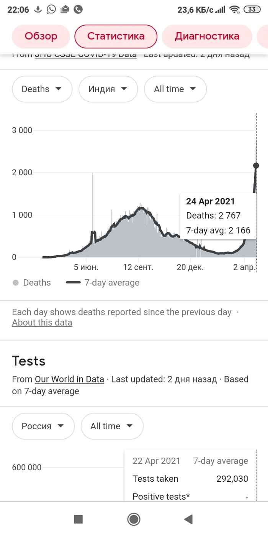This screenshot has width=268, height=537.
Task: Tap the gray Deaths legend dot
Action: pyautogui.click(x=16, y=283)
